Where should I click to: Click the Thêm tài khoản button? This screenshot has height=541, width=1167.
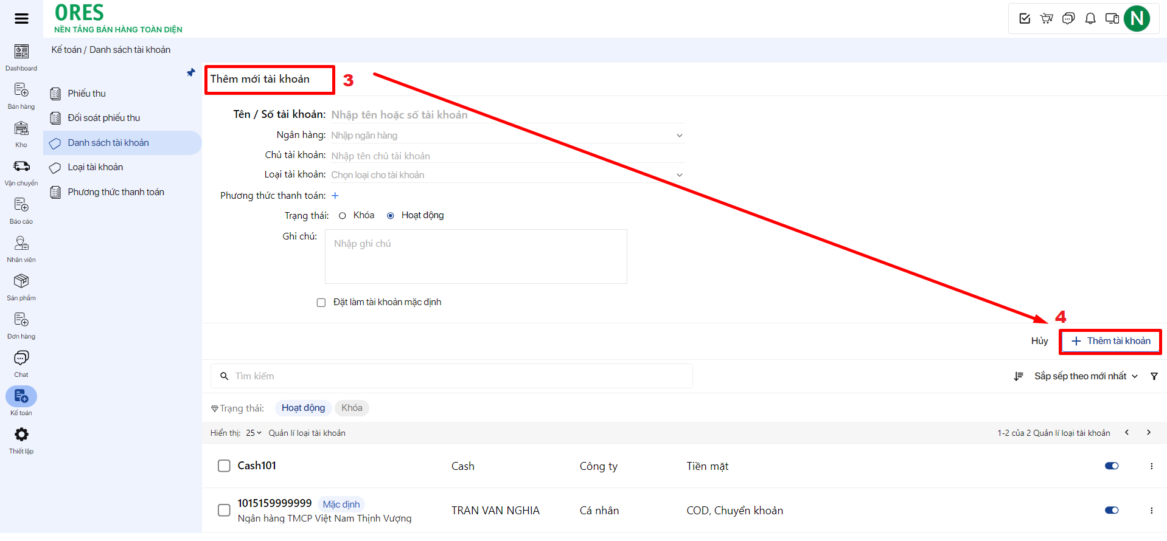point(1110,341)
